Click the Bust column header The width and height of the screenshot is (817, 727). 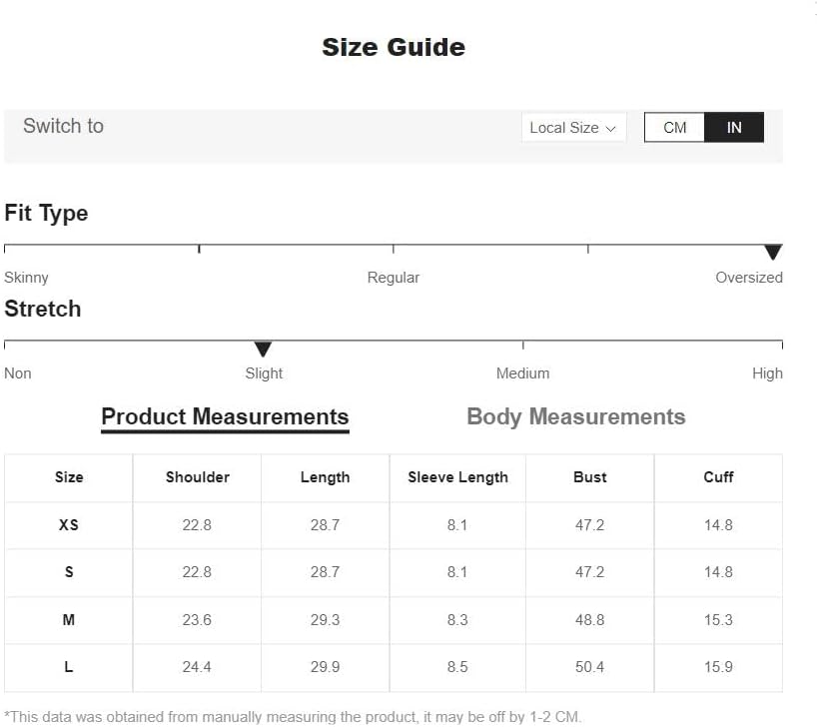click(590, 477)
